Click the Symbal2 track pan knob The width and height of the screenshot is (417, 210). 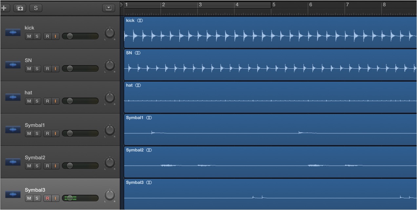[110, 163]
